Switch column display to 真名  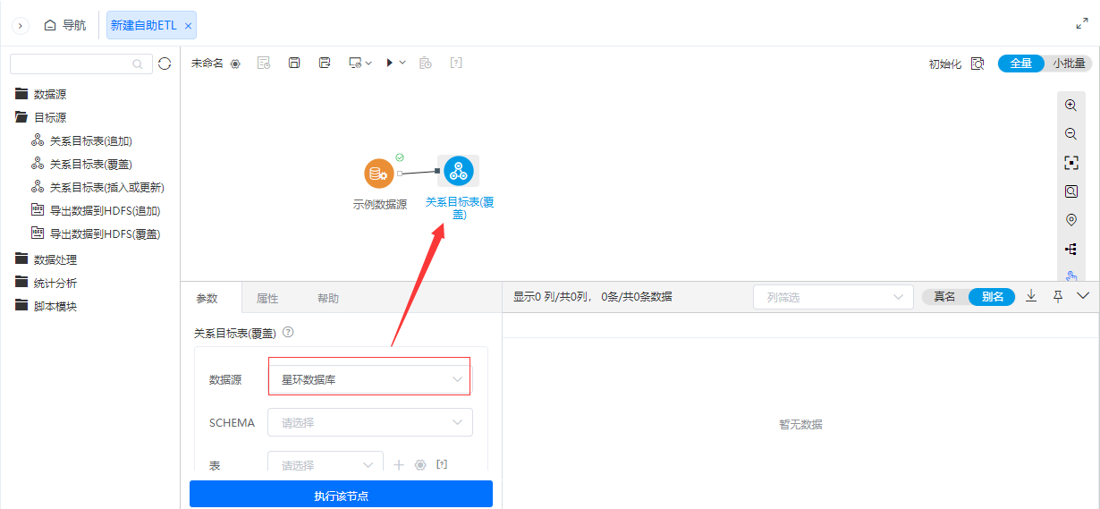click(944, 297)
